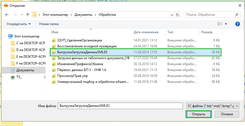Select file Универсальный подбор и обработка
This screenshot has height=126, width=245.
point(93,82)
